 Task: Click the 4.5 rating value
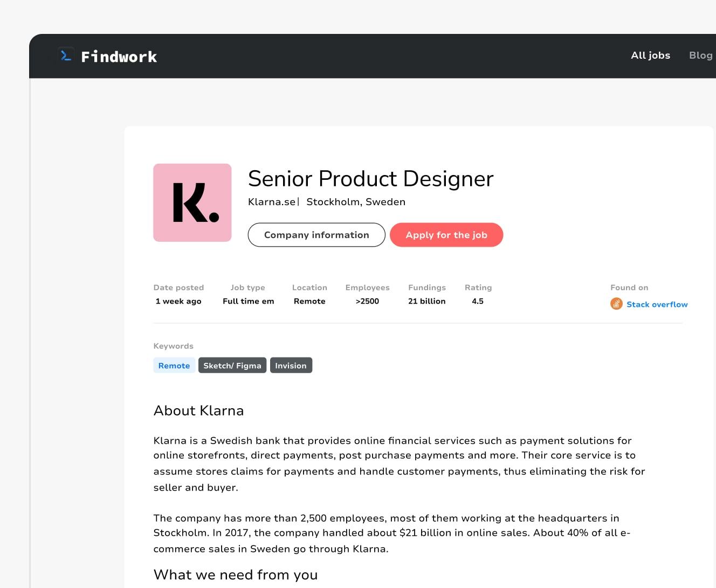(478, 301)
